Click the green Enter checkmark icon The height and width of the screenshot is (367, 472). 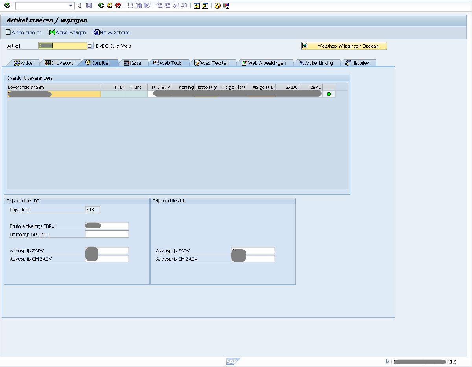[7, 6]
